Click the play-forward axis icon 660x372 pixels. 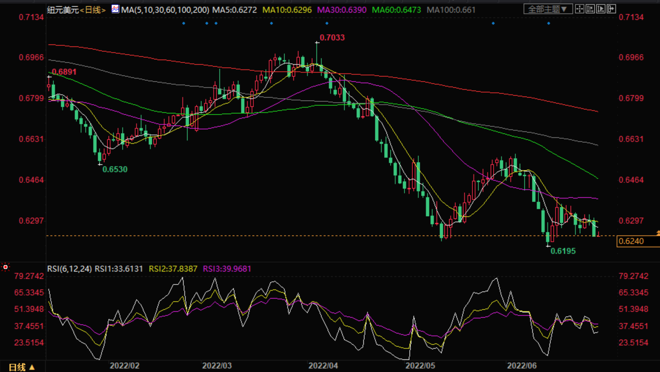[601, 9]
